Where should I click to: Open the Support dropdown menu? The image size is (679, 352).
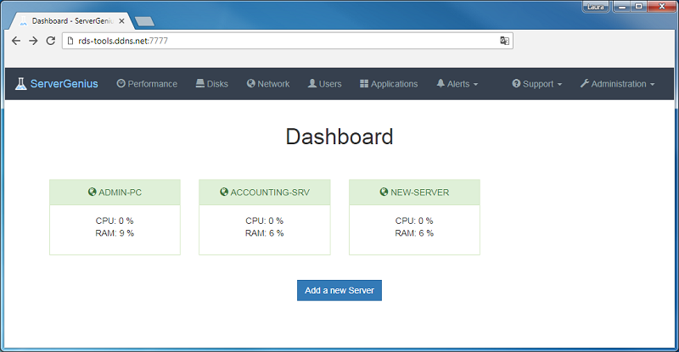point(537,84)
